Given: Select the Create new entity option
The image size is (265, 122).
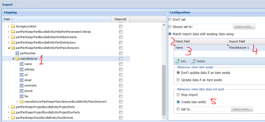Looking at the screenshot, I should [x=178, y=102].
